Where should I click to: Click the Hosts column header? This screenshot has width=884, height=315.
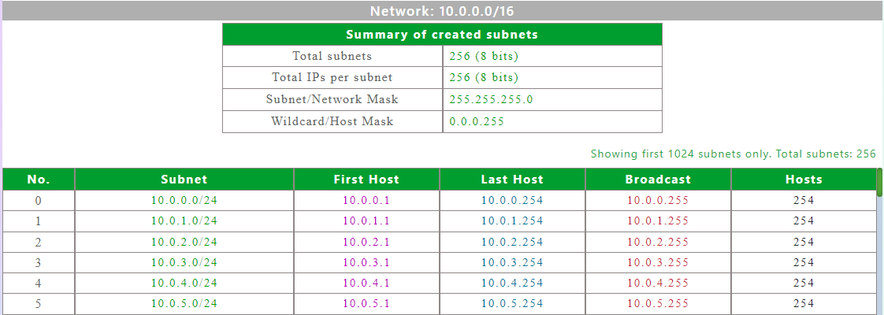pos(804,180)
